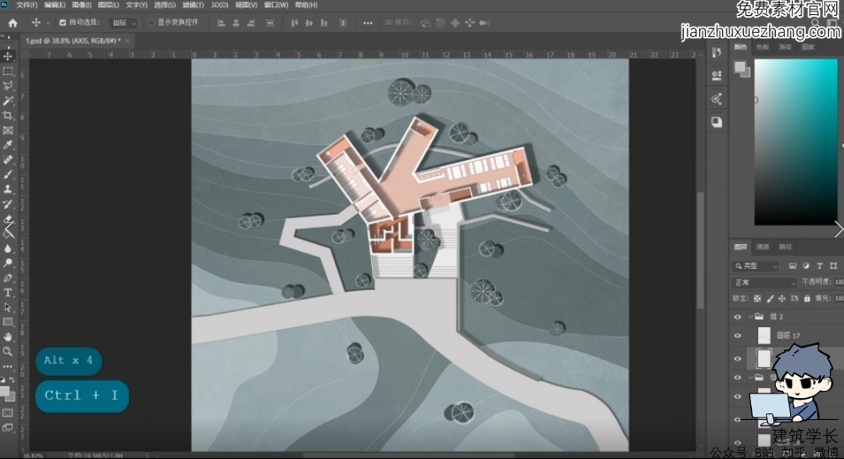
Task: Select the History Brush tool
Action: (8, 204)
